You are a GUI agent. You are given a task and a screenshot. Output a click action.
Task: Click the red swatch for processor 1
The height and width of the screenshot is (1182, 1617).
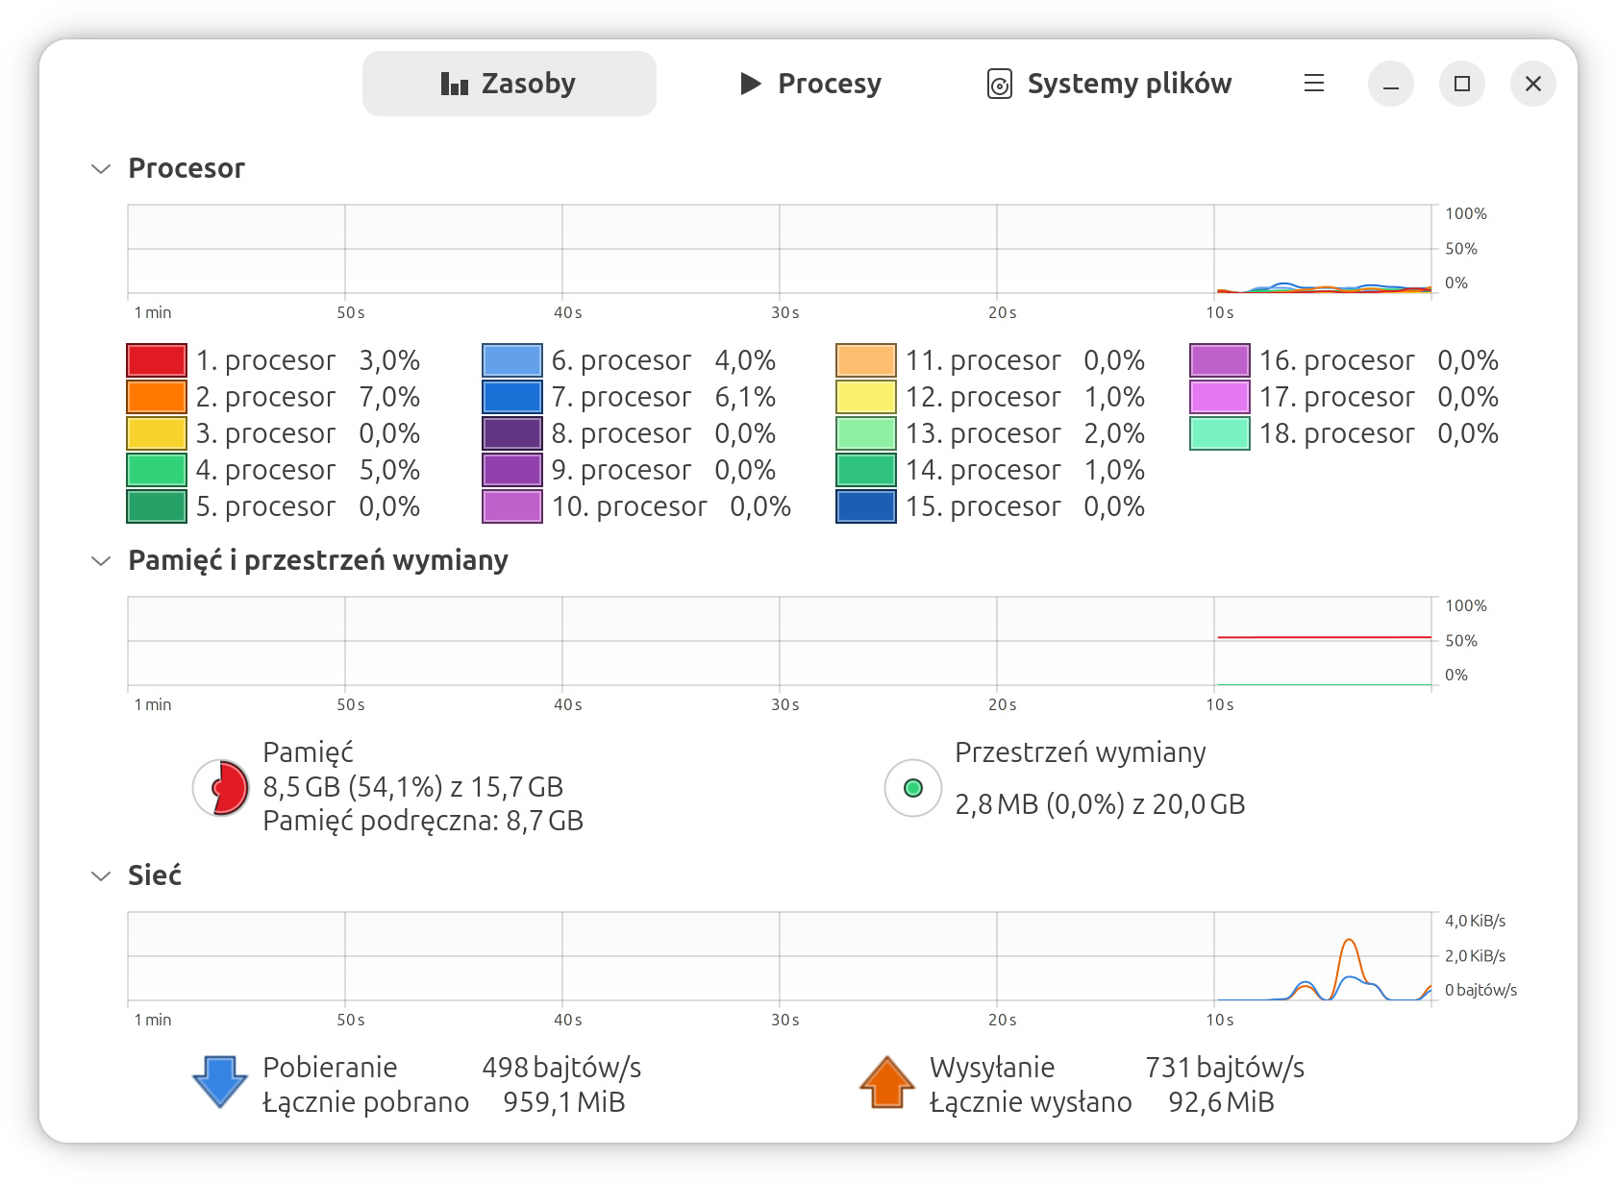pos(156,359)
